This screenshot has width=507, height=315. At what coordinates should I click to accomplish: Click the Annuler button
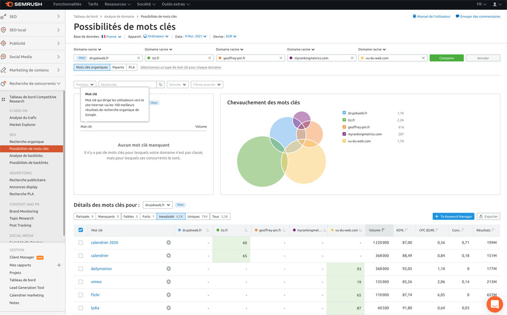tap(483, 58)
